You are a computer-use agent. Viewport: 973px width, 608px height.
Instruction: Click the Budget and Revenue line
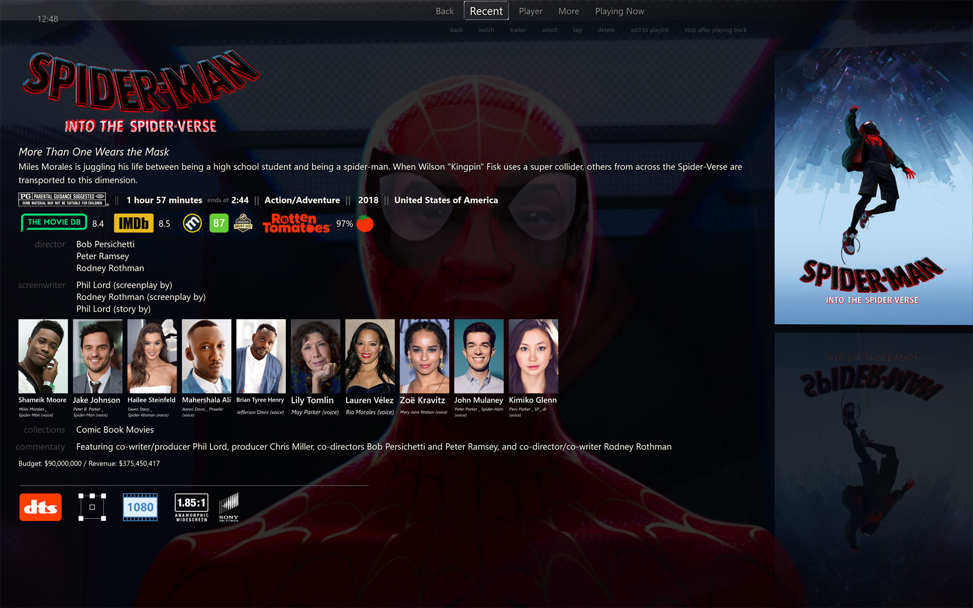click(89, 464)
